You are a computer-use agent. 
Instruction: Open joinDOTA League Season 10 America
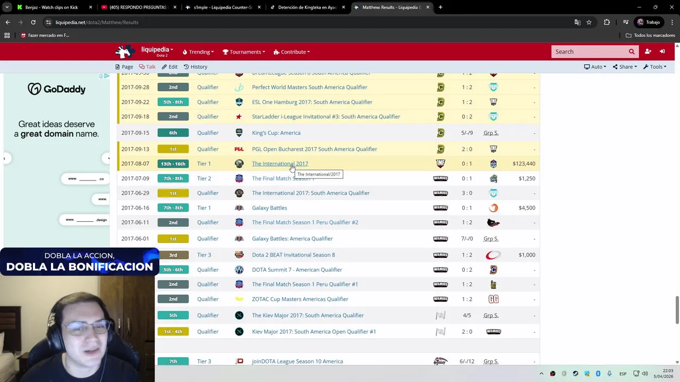[297, 361]
